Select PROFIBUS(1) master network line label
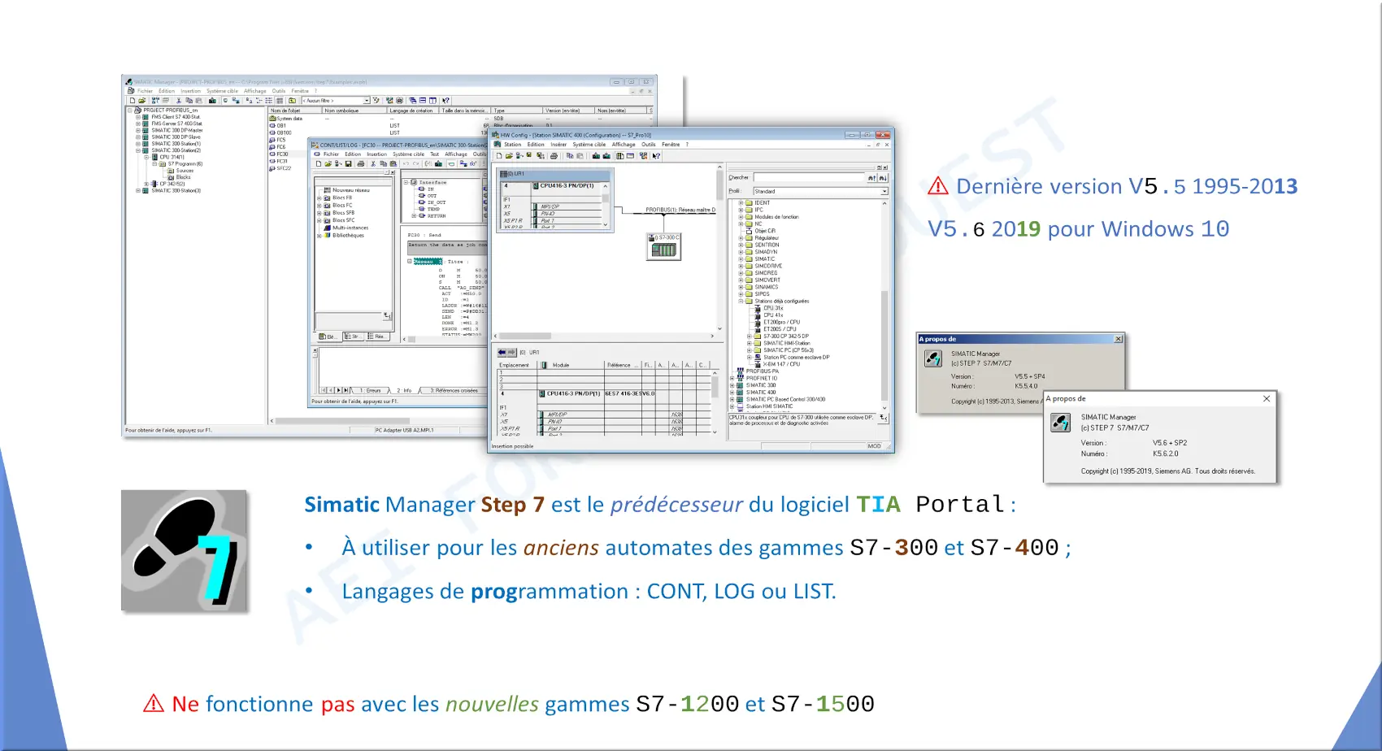Screen dimensions: 1382x751 pyautogui.click(x=680, y=210)
